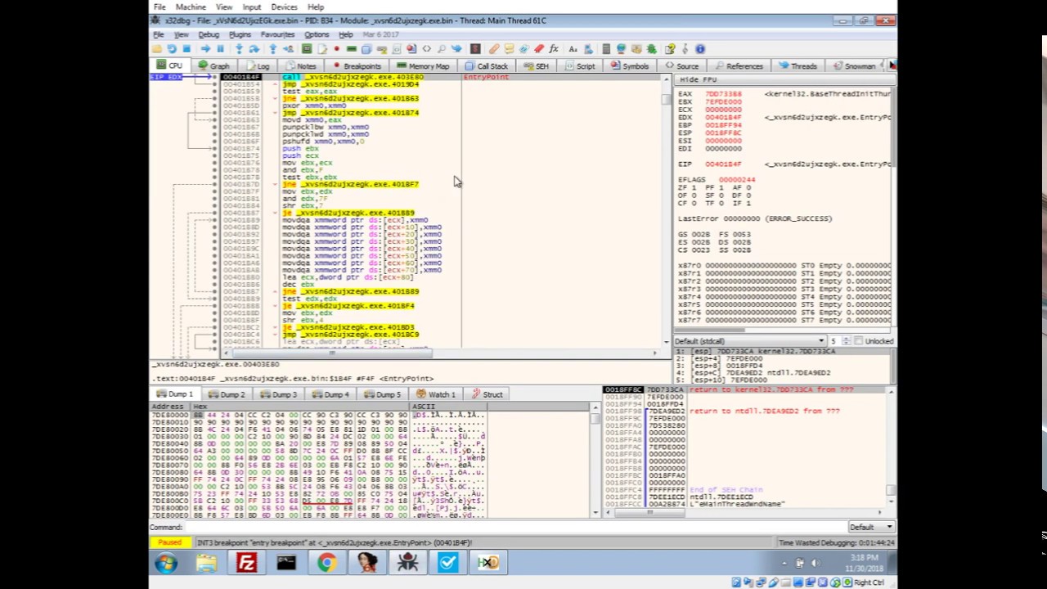Screen dimensions: 1047x589
Task: Click the angle brackets Source toolbar icon
Action: [x=426, y=49]
